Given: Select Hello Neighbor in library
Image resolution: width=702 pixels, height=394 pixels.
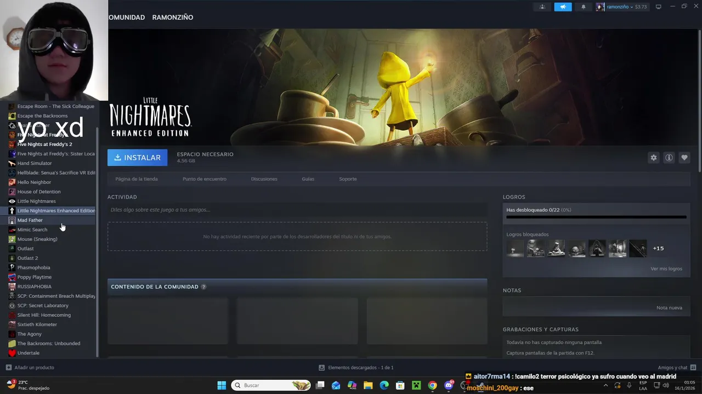Looking at the screenshot, I should [x=52, y=182].
